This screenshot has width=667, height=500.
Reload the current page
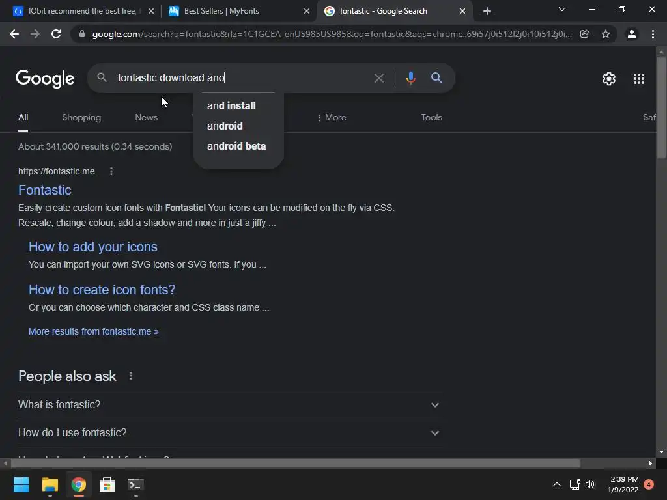click(56, 34)
